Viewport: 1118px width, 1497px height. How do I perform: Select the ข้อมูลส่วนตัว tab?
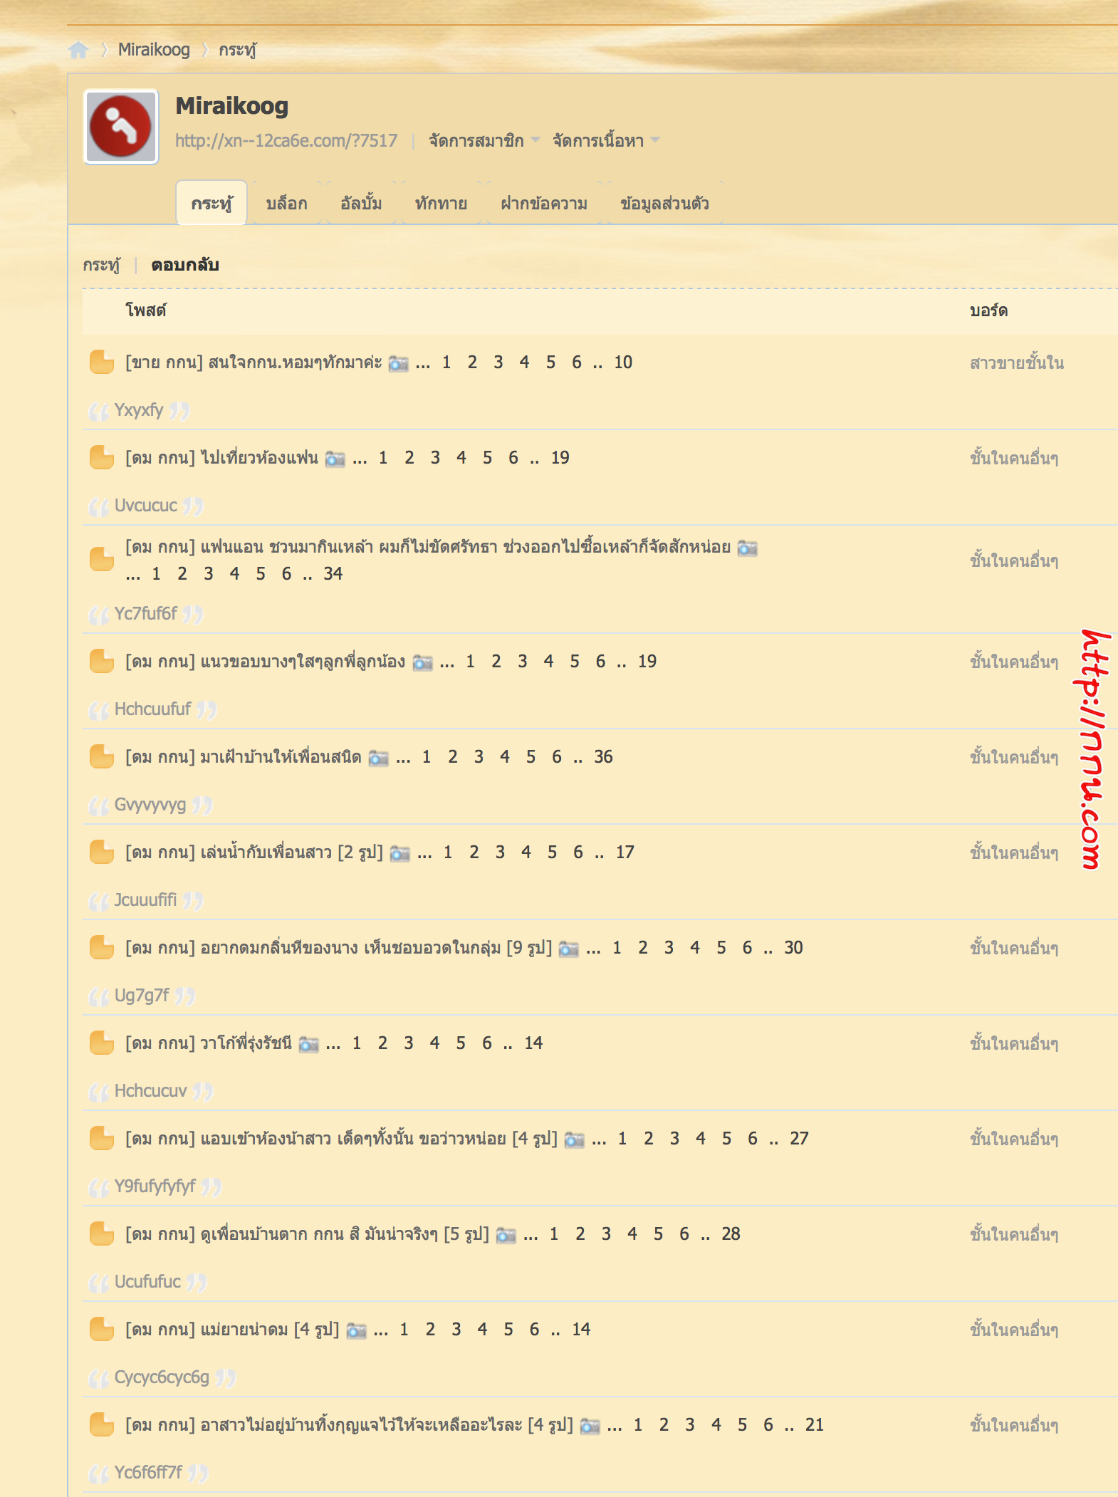coord(664,204)
